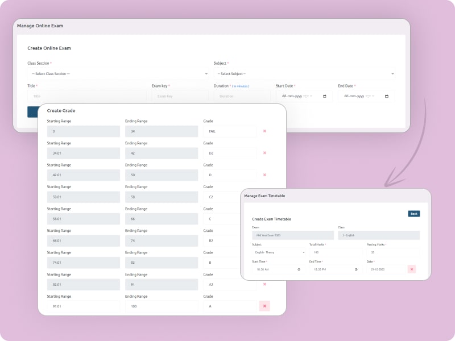The image size is (455, 341).
Task: Remove the grade A row
Action: point(264,306)
